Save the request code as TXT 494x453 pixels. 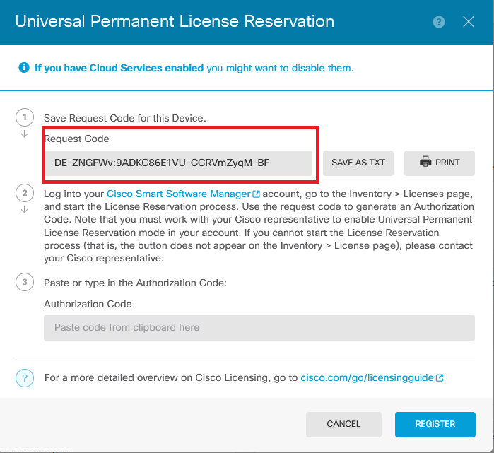click(358, 163)
